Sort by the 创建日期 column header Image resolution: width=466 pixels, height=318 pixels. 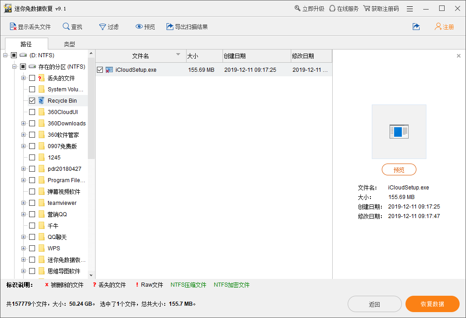click(257, 56)
